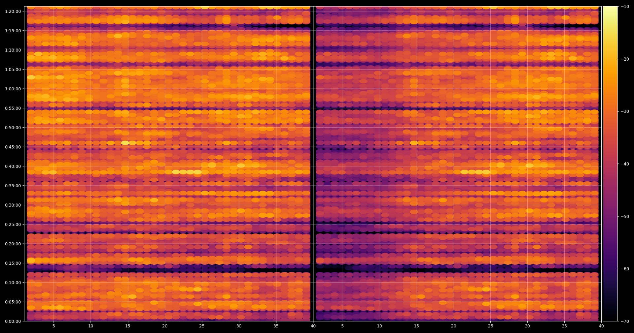This screenshot has height=333, width=634.
Task: Click x-axis tick 10 under right heatmap
Action: 380,326
